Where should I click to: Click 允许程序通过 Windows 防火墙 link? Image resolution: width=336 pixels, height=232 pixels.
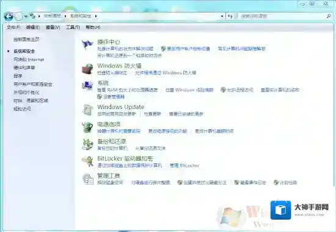166,73
